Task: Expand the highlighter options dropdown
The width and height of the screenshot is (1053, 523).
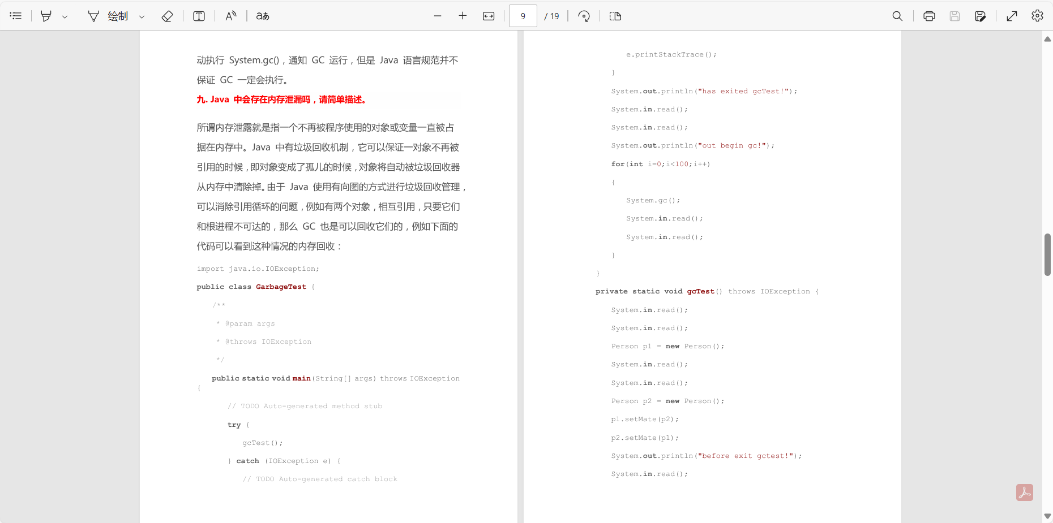Action: (65, 16)
